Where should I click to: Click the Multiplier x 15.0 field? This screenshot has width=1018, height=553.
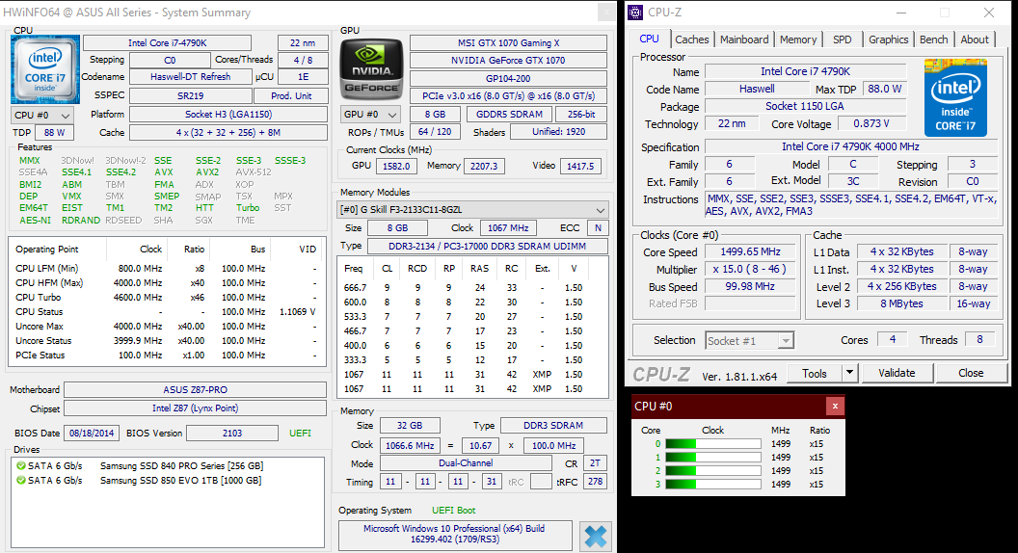(750, 270)
